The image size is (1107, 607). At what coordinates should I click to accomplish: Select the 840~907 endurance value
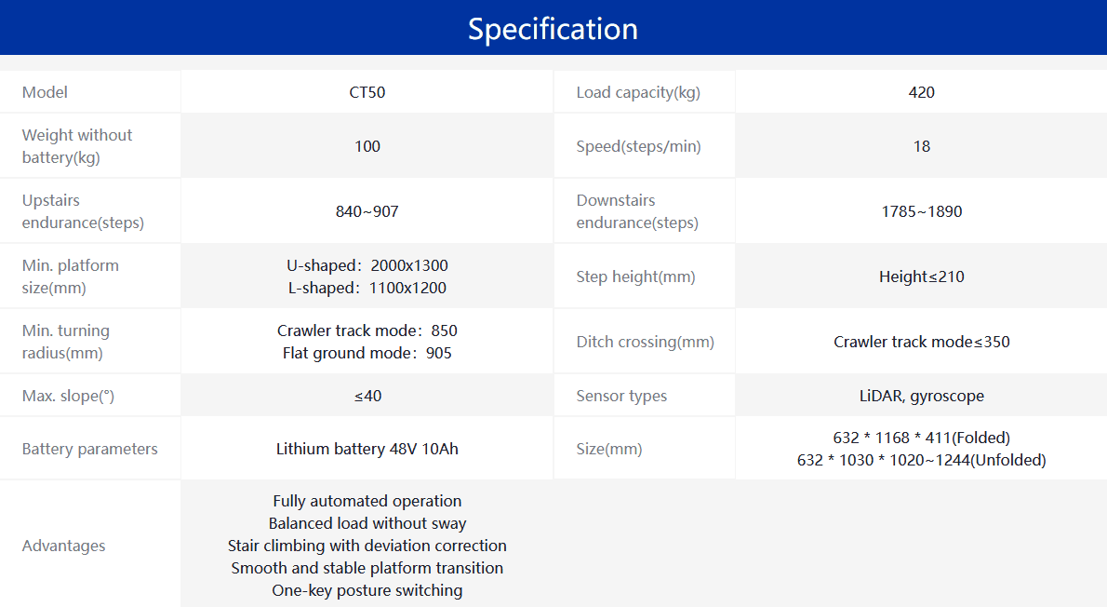(x=367, y=211)
